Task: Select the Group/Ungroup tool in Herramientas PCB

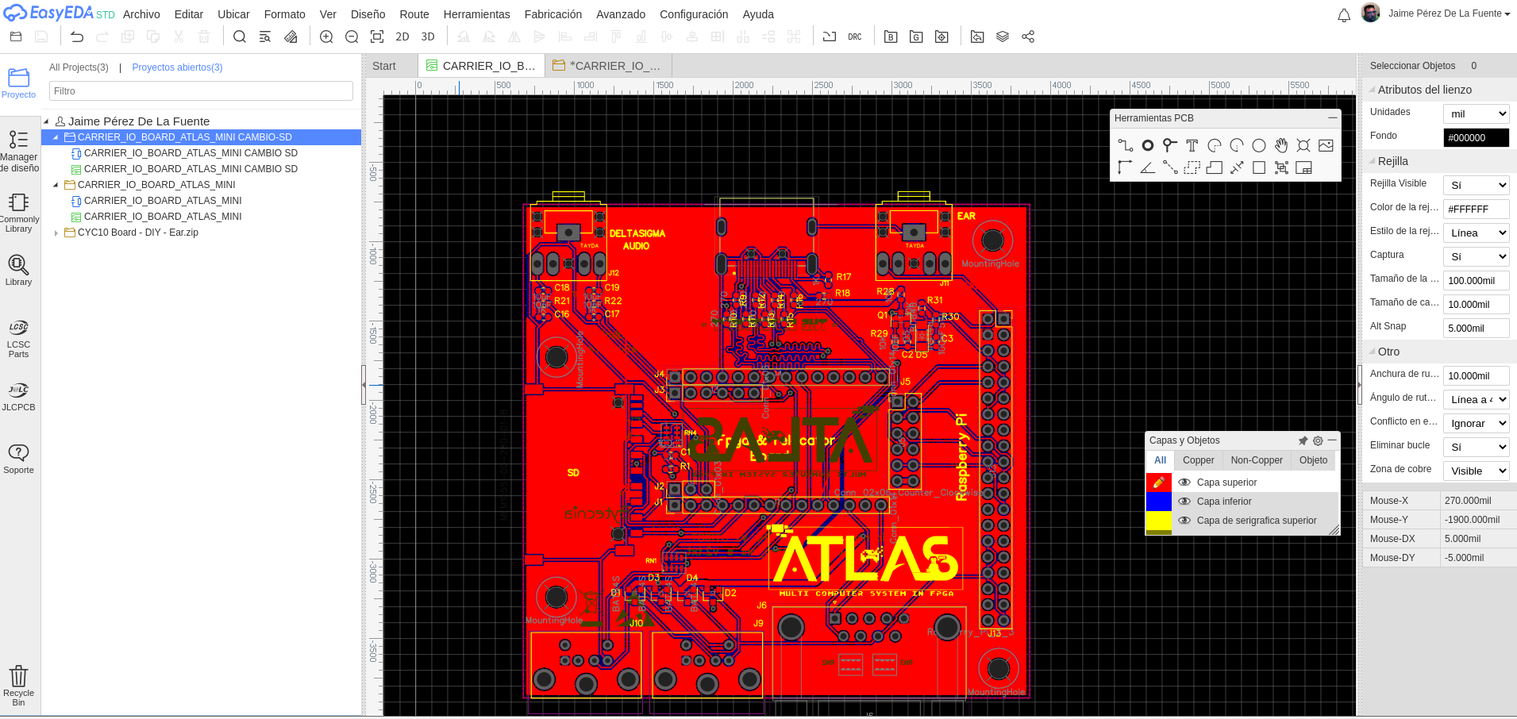Action: click(1281, 167)
